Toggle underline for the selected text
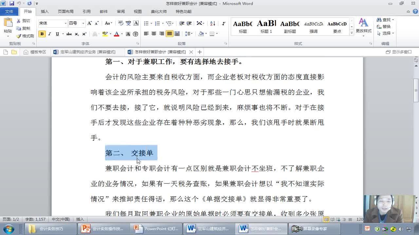 (x=57, y=34)
